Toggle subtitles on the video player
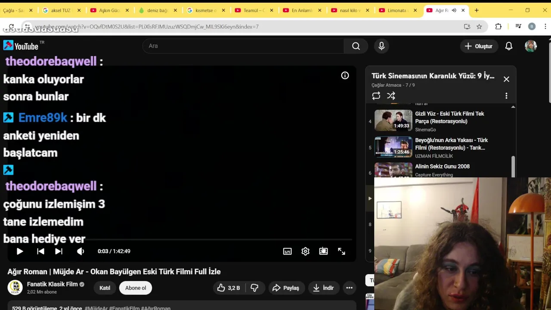 coord(287,251)
